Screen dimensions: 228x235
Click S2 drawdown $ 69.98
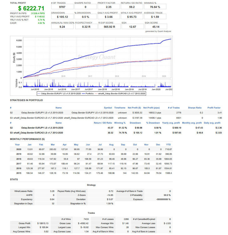point(138,128)
